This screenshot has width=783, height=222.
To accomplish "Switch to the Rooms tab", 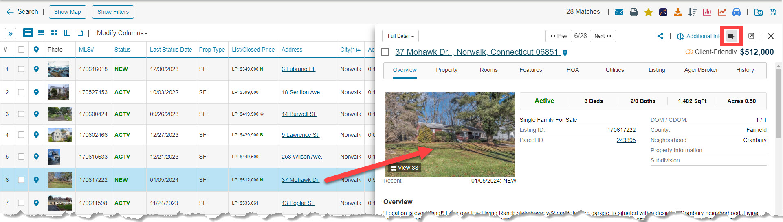I will pos(488,70).
